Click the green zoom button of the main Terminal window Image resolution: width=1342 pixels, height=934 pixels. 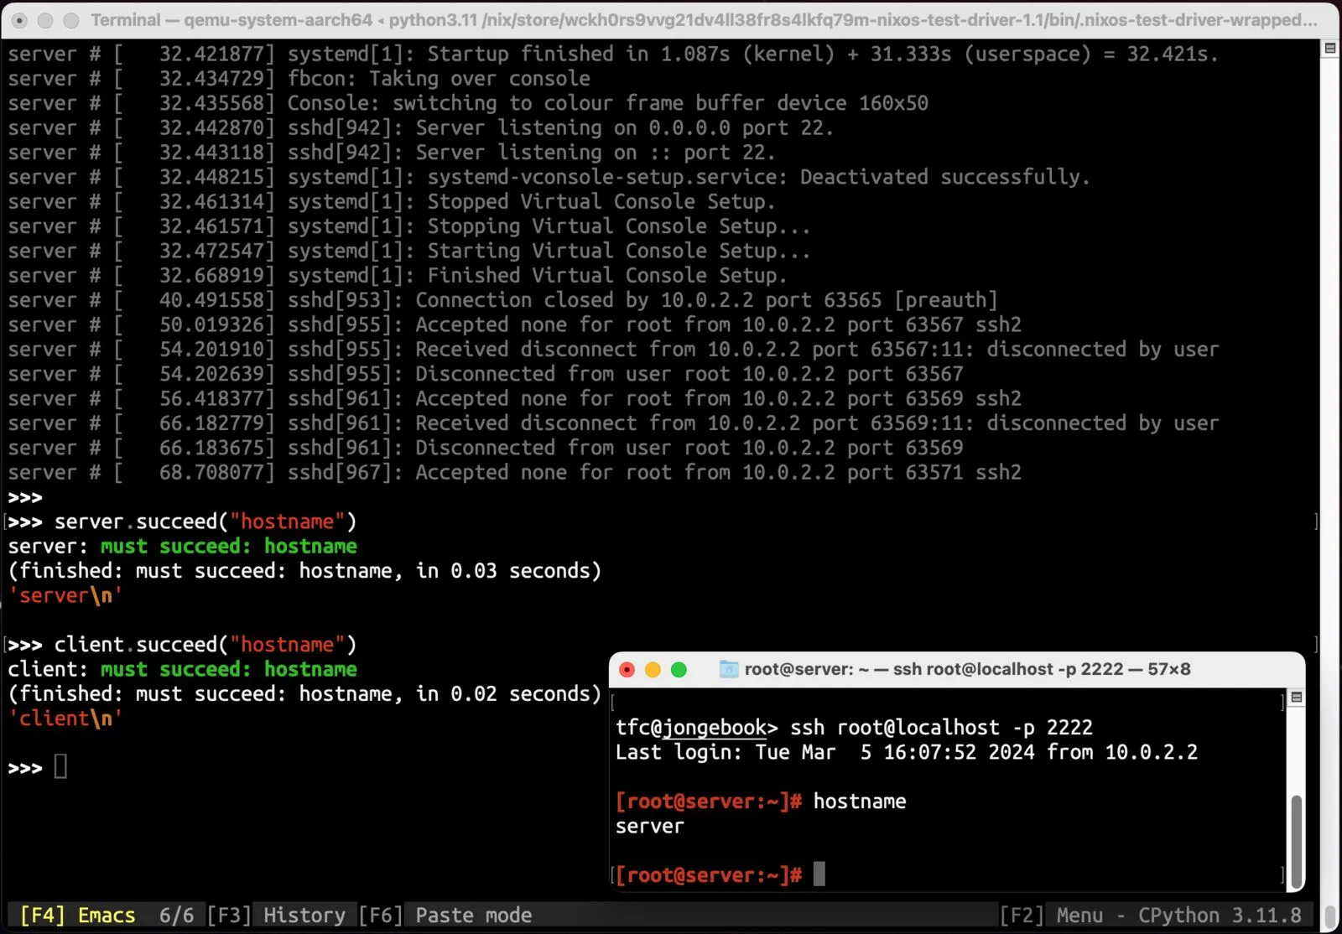tap(70, 19)
